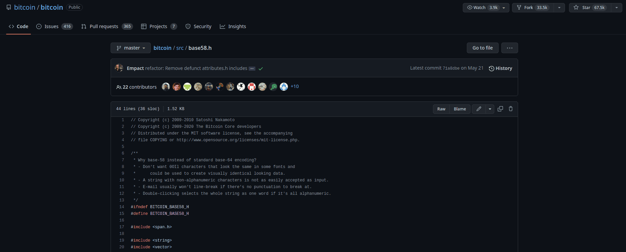Open the third contributor avatar (green)
This screenshot has width=626, height=252.
click(187, 87)
